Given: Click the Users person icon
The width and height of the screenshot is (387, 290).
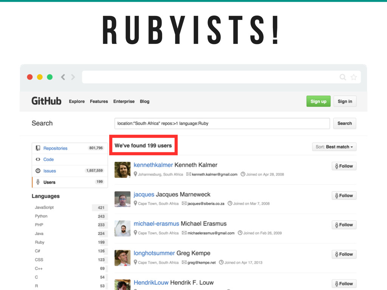Looking at the screenshot, I should [38, 182].
